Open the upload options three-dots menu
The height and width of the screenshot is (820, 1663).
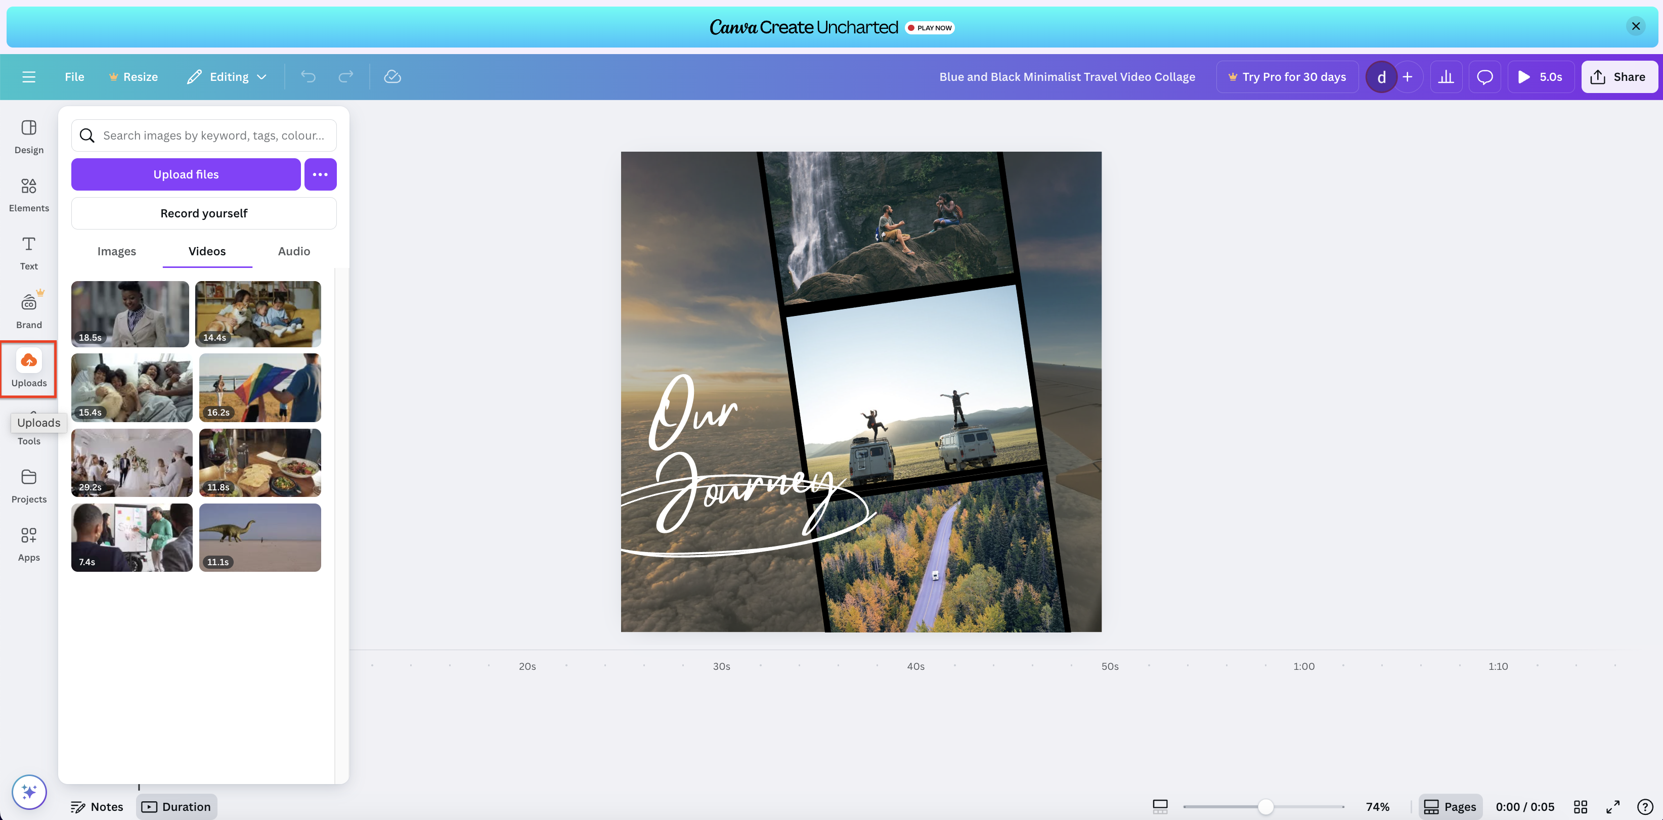320,174
